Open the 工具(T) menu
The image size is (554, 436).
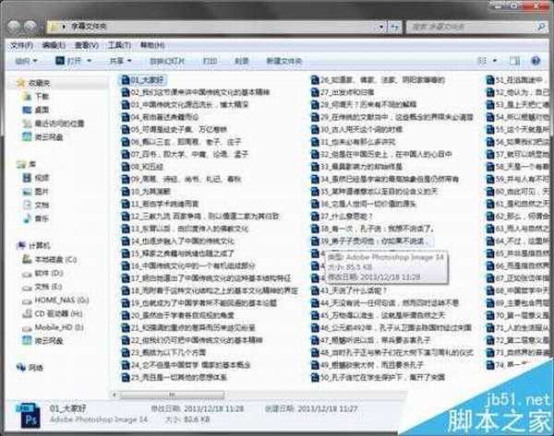(x=119, y=45)
